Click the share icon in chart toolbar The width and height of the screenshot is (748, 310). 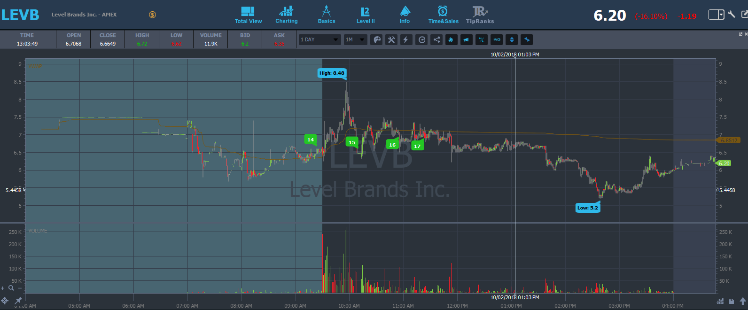coord(436,39)
